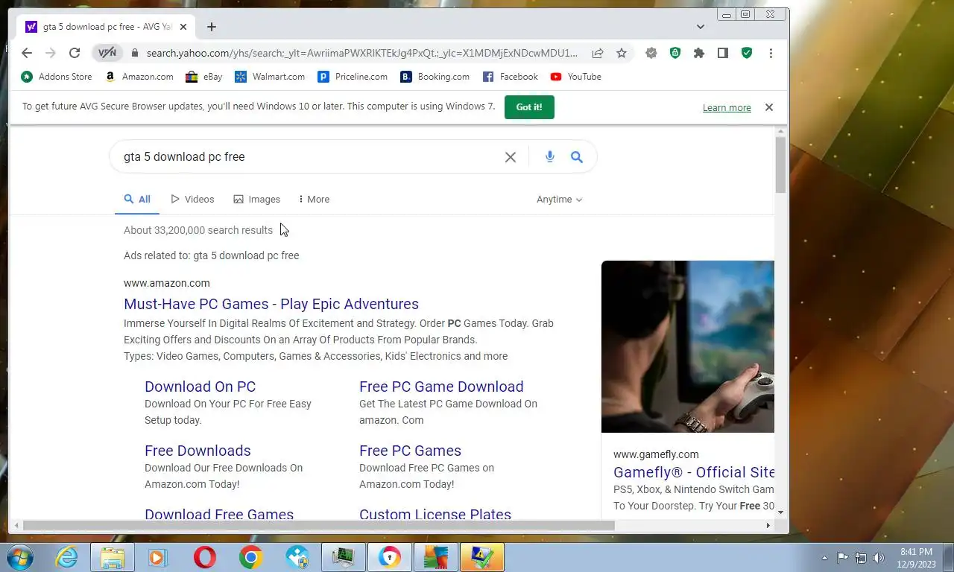Image resolution: width=954 pixels, height=572 pixels.
Task: Click the gray privacy badge toolbar icon
Action: click(x=651, y=53)
